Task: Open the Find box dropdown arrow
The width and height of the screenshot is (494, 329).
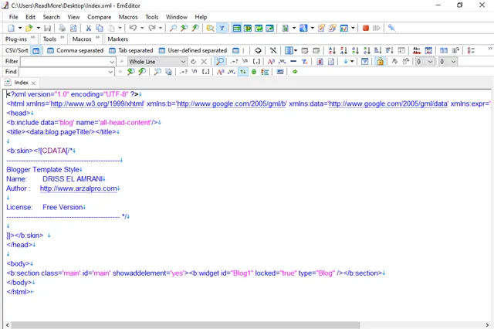Action: click(x=110, y=72)
